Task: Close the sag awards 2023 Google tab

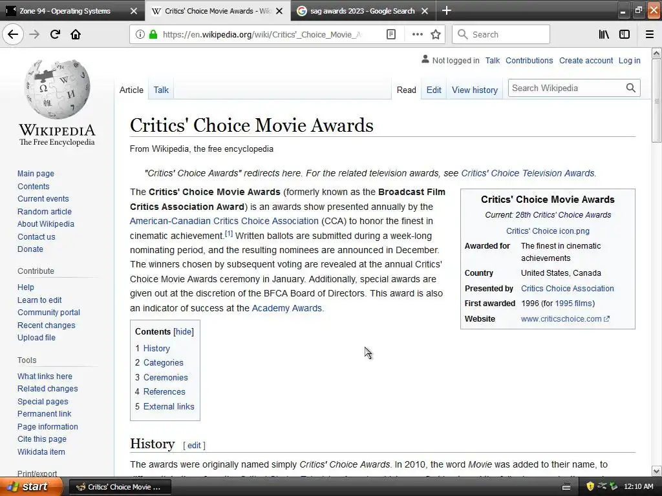Action: tap(425, 11)
